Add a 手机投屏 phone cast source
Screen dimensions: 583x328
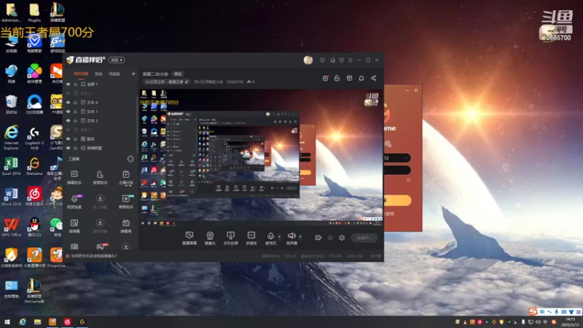tap(230, 238)
